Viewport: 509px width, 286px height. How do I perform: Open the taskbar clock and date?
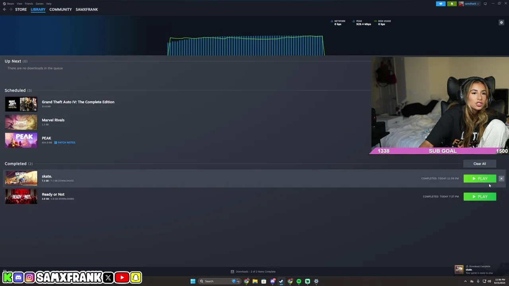500,281
